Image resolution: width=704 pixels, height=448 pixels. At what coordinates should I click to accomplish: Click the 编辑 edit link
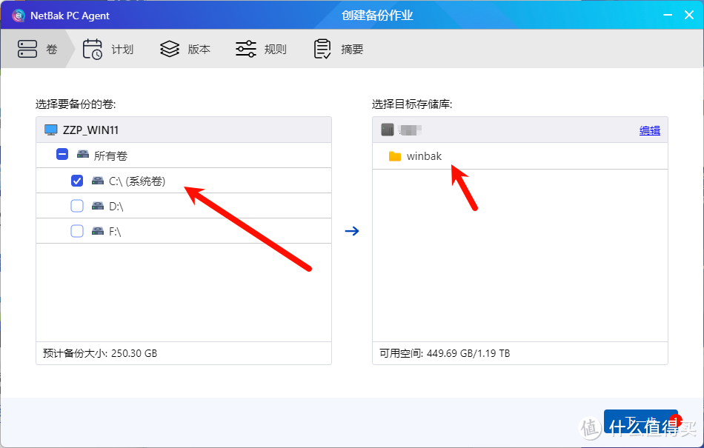click(649, 130)
